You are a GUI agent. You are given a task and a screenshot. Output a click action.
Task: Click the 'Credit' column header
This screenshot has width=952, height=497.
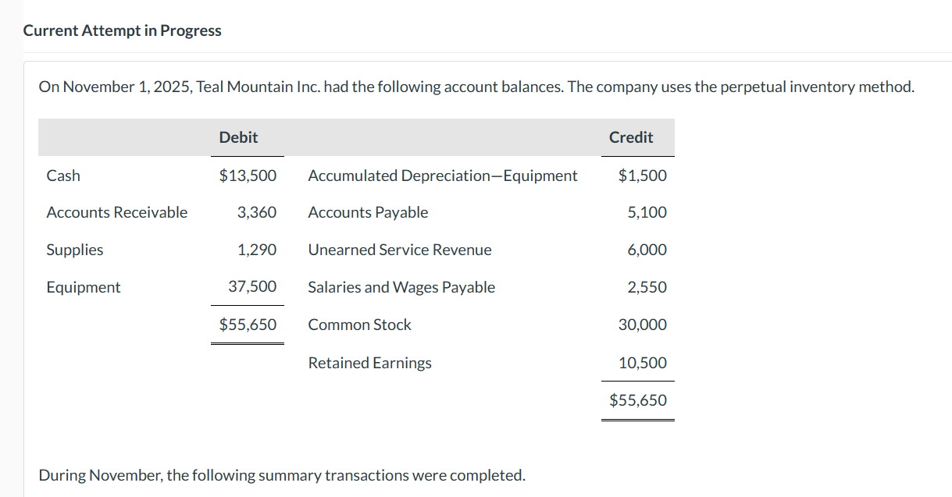(631, 137)
